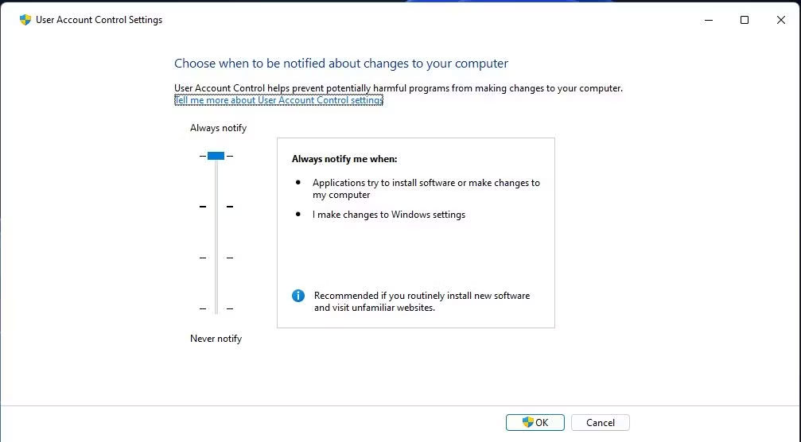Close the User Account Control Settings window

tap(780, 20)
